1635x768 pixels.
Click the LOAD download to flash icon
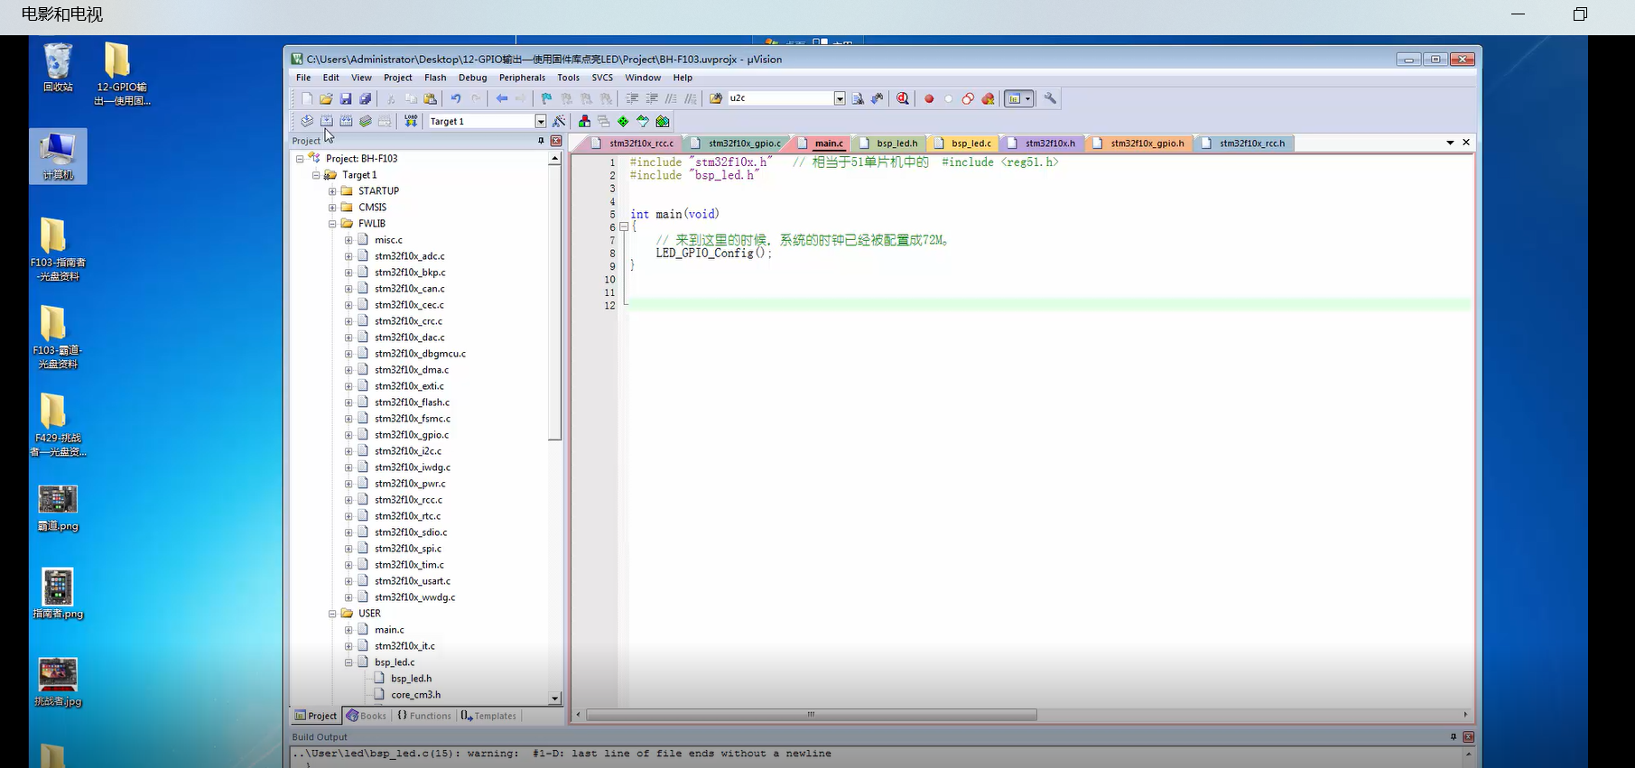click(x=411, y=121)
